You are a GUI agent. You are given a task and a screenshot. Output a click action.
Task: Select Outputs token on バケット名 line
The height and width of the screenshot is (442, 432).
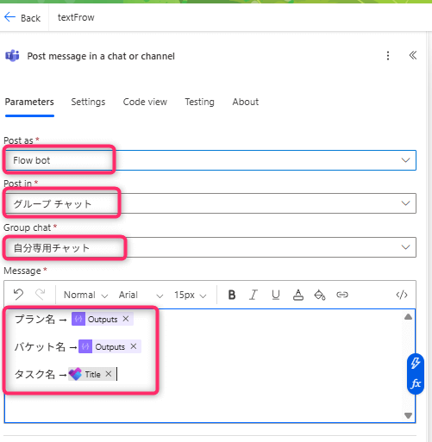[110, 346]
